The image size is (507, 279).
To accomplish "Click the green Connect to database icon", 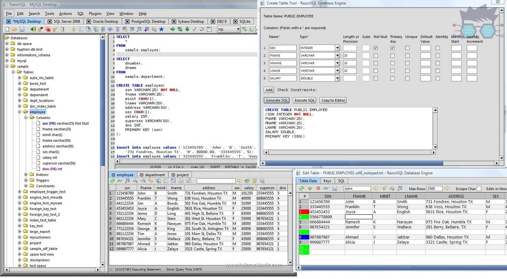I will (33, 29).
